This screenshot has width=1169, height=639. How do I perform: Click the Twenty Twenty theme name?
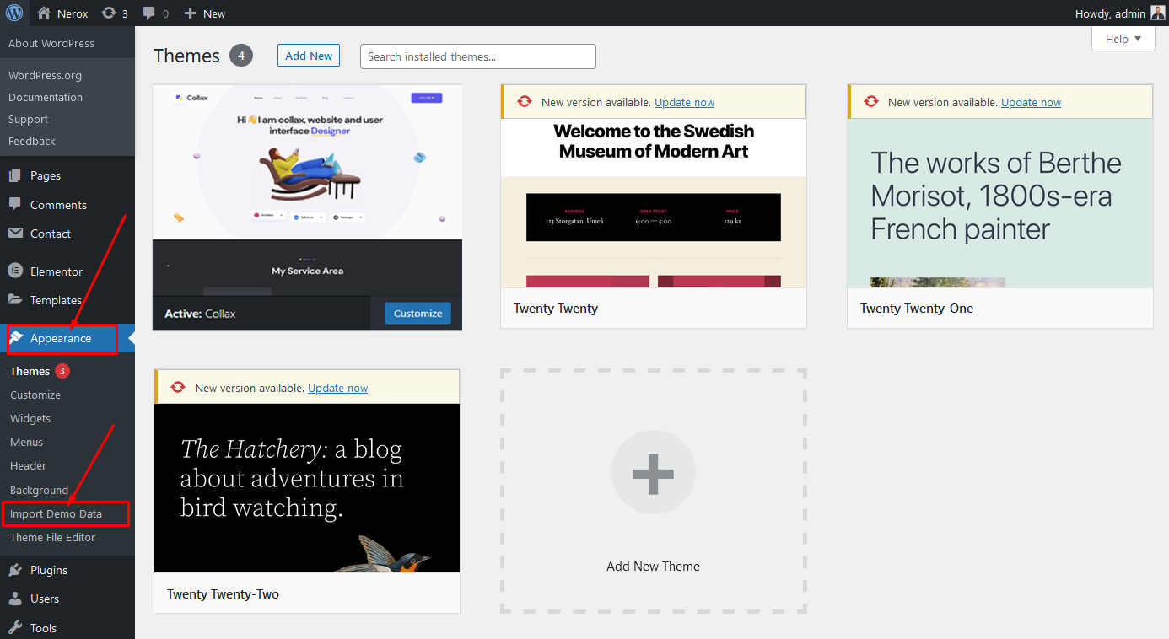pyautogui.click(x=556, y=309)
